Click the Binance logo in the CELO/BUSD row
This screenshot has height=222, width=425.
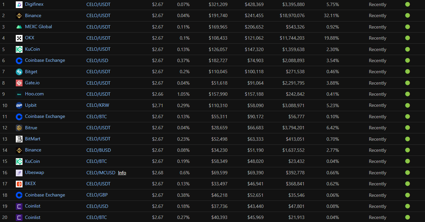tap(19, 150)
